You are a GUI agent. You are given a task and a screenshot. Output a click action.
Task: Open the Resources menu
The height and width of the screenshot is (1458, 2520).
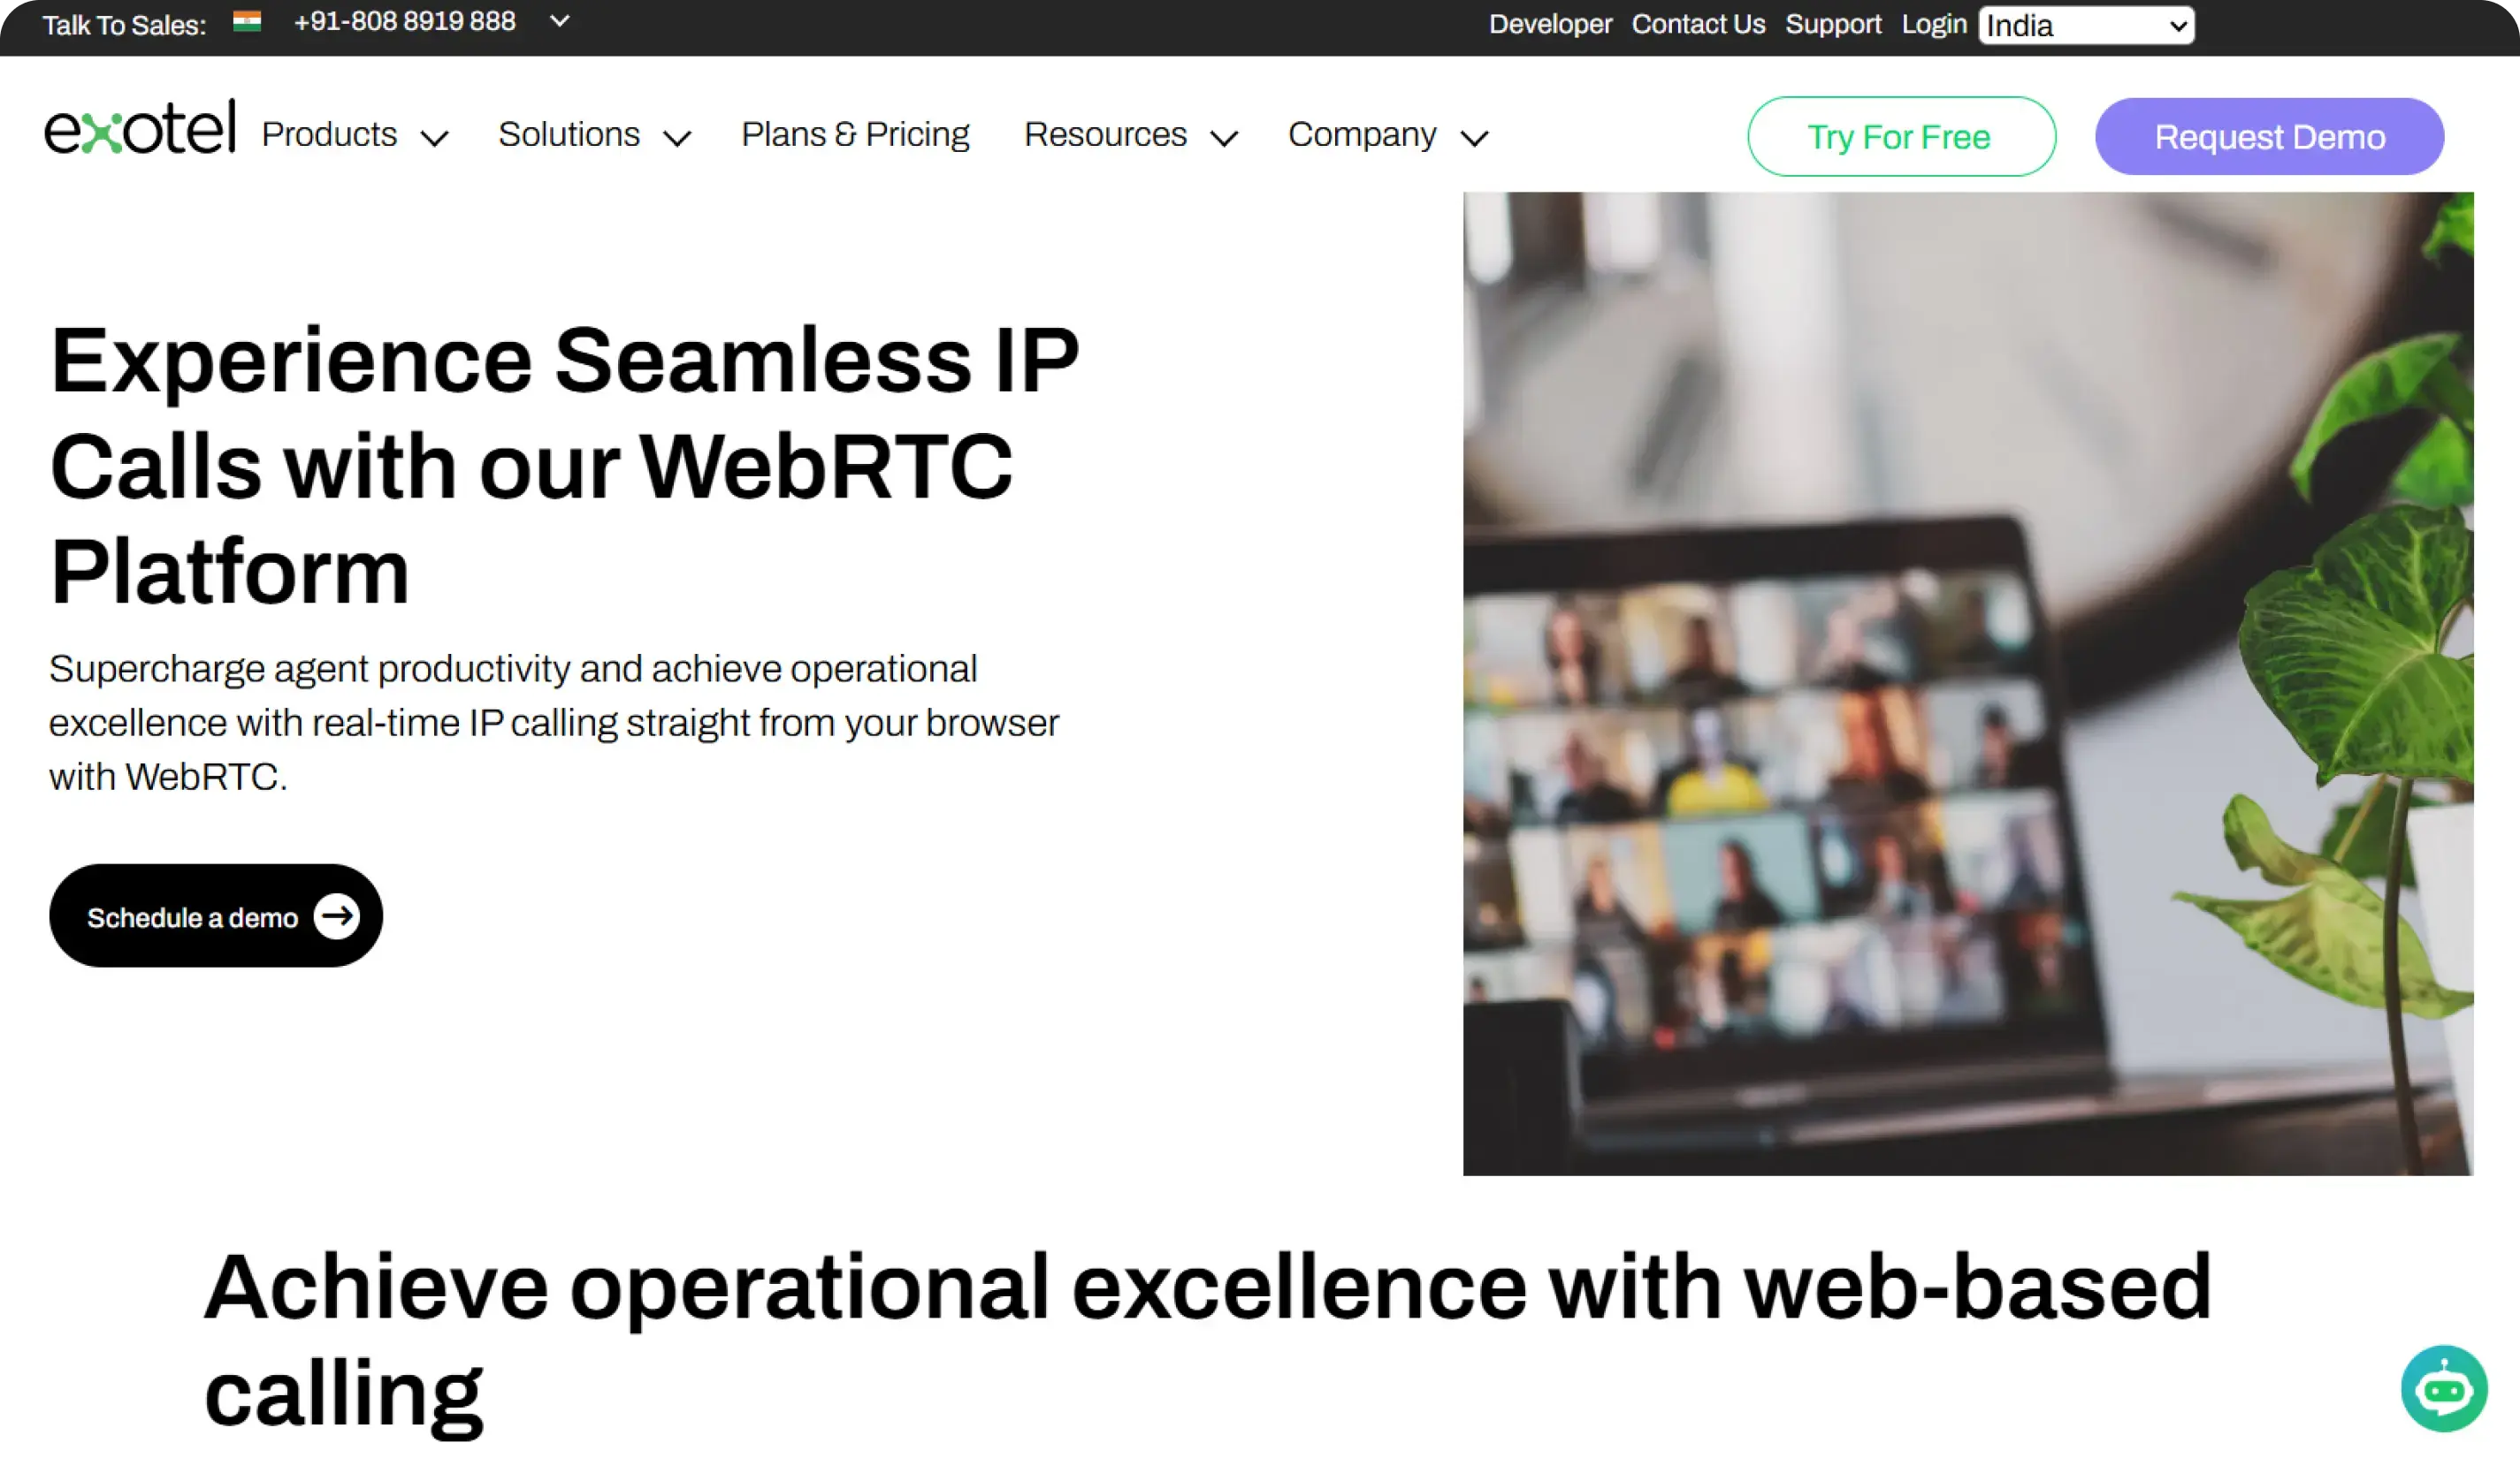point(1105,134)
